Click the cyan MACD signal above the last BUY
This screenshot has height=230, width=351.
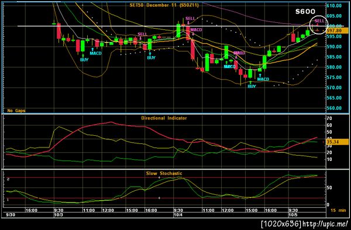coord(263,79)
